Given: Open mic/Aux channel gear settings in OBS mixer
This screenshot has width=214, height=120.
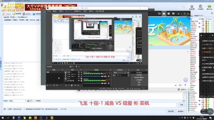Looking at the screenshot, I should 109,76.
